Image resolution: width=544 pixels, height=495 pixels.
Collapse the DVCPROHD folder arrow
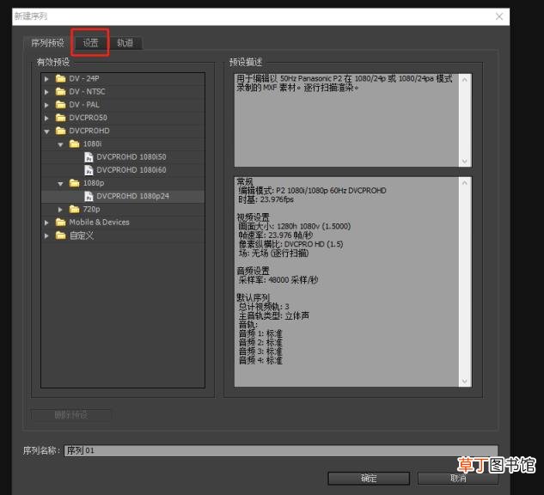click(46, 131)
